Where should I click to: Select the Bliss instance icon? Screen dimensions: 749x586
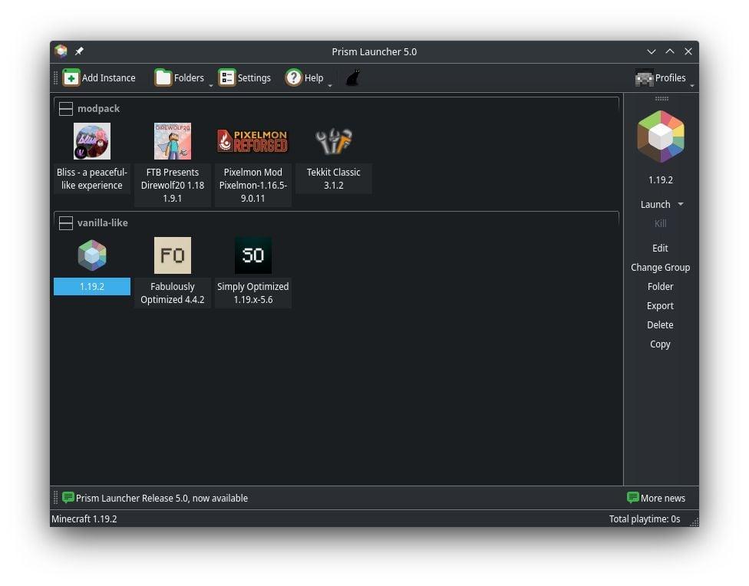(92, 141)
